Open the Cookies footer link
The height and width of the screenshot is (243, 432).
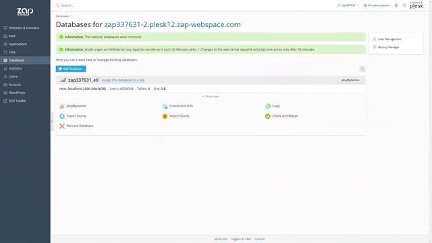(259, 239)
